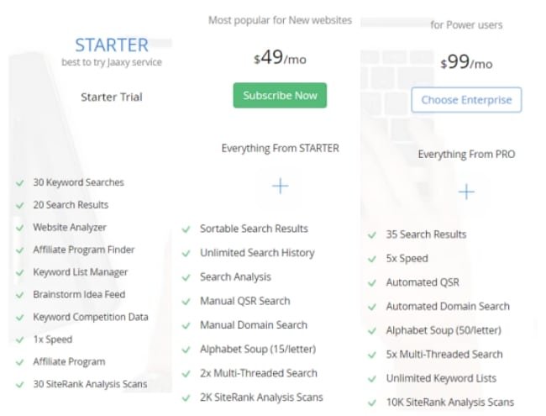Image resolution: width=546 pixels, height=416 pixels.
Task: Click the green Subscribe Now button
Action: pyautogui.click(x=280, y=96)
